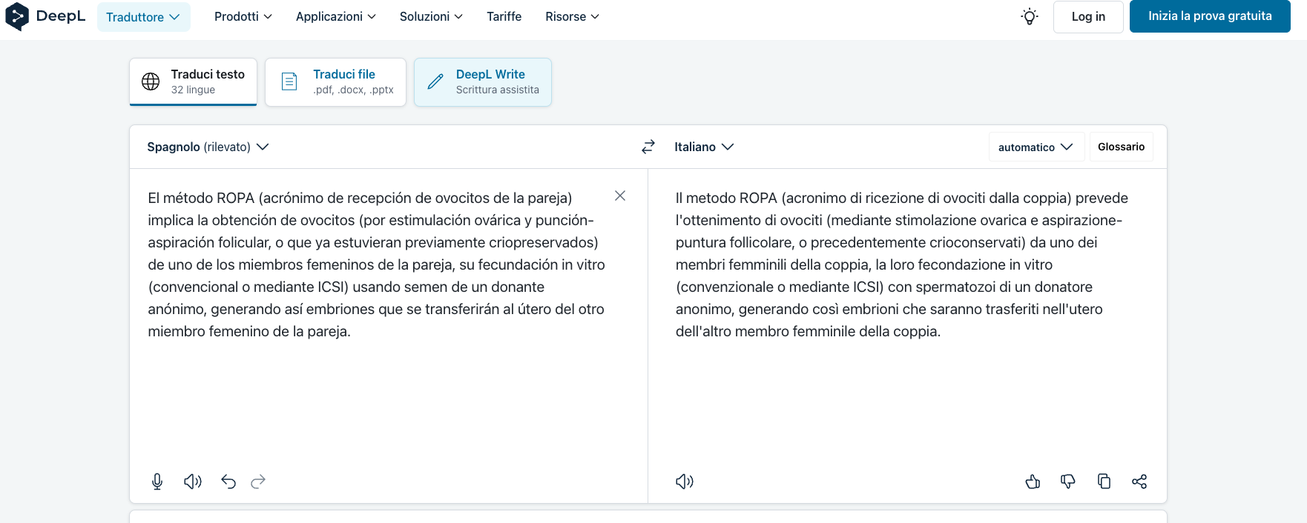Toggle the light bulb appearance icon
Viewport: 1307px width, 523px height.
pyautogui.click(x=1030, y=16)
